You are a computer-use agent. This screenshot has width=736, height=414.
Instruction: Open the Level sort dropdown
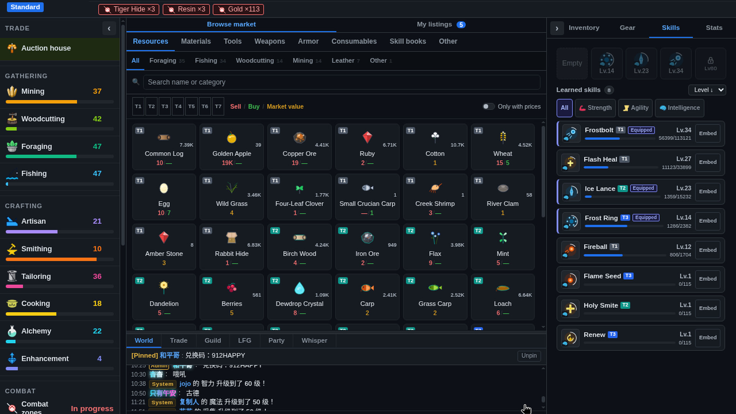point(707,90)
